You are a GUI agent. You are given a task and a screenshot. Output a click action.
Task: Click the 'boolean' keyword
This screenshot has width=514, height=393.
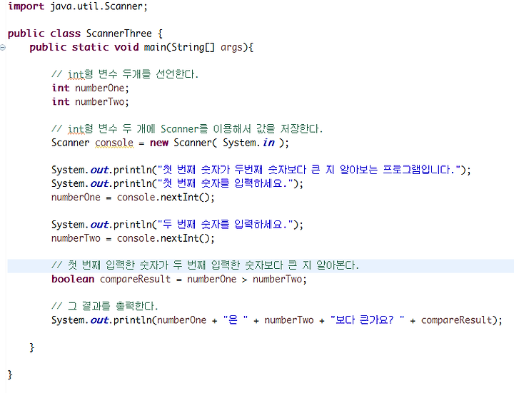pyautogui.click(x=73, y=280)
